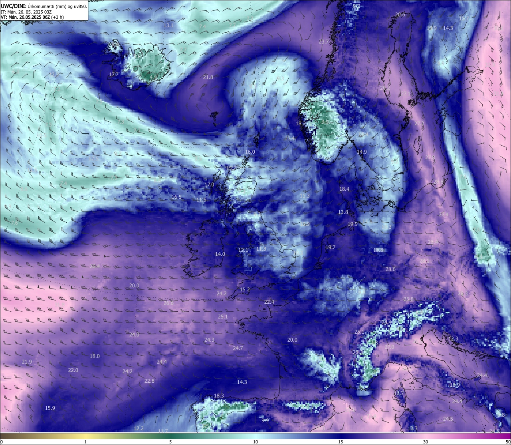This screenshot has width=511, height=445.
Task: Click the 11.5 value near western Scotland
Action: click(x=201, y=200)
